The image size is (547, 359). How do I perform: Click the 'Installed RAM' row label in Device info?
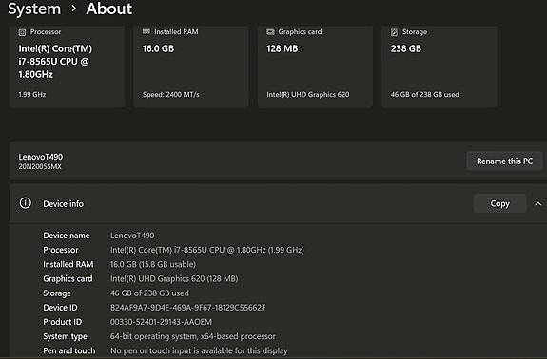(68, 264)
